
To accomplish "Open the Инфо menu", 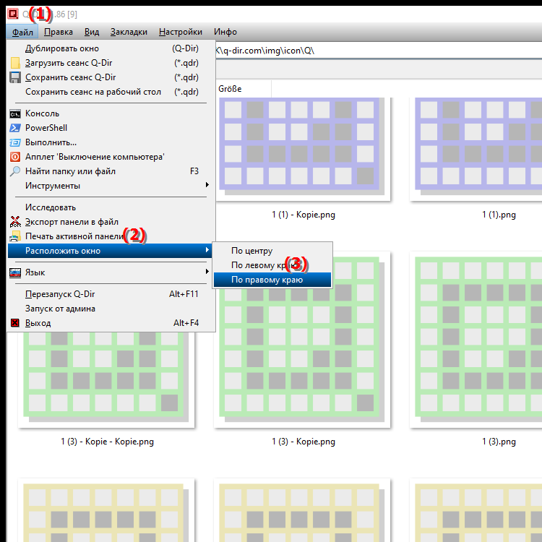I will tap(225, 32).
